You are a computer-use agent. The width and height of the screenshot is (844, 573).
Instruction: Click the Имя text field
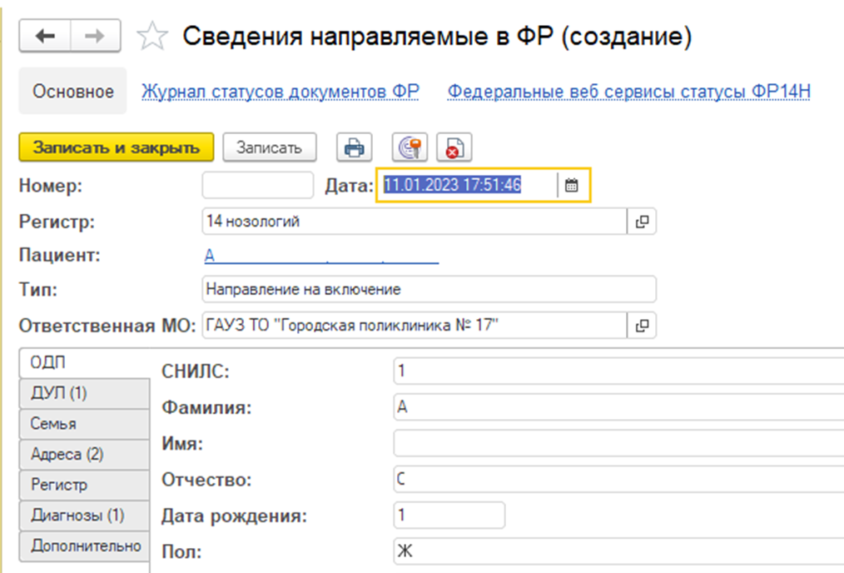[x=616, y=443]
